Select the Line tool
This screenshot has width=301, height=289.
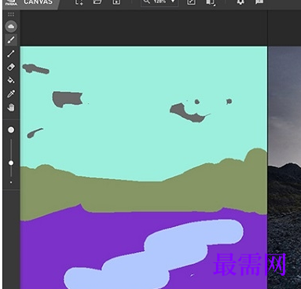(11, 53)
